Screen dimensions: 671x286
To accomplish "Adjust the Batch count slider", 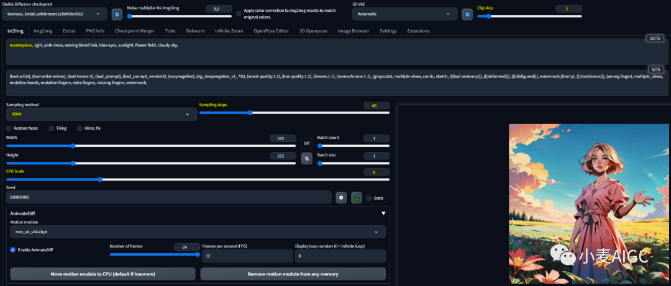I will [354, 146].
